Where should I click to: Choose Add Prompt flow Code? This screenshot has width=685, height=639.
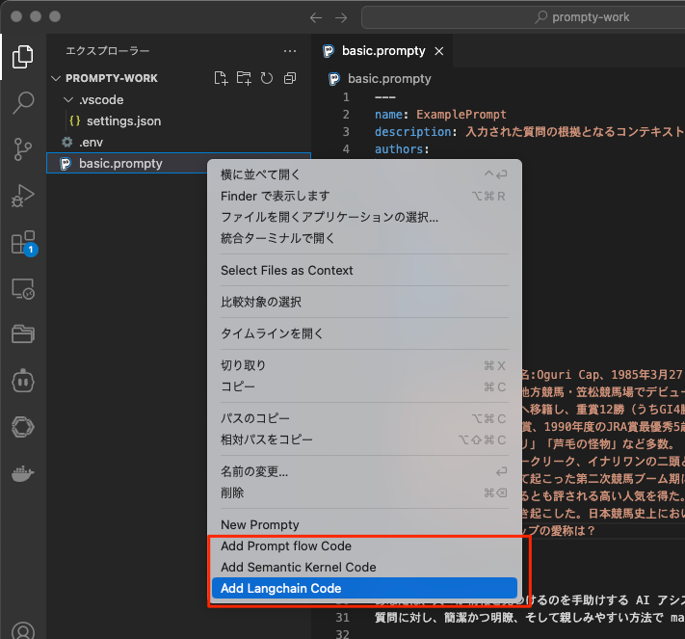pyautogui.click(x=364, y=546)
